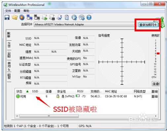Click the horizontal scrollbar thumb in AP list
The image size is (167, 131).
(49, 116)
